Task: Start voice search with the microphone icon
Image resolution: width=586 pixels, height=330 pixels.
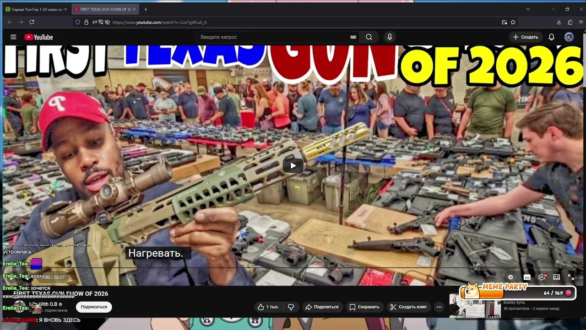Action: [390, 37]
